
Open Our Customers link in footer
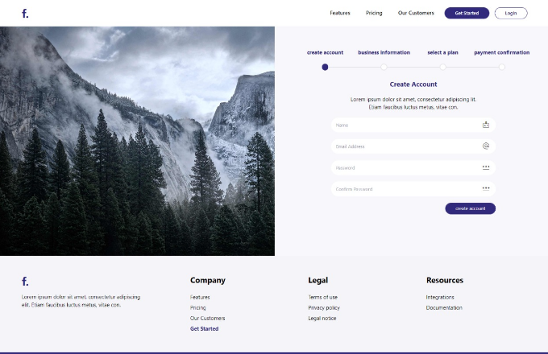[208, 318]
